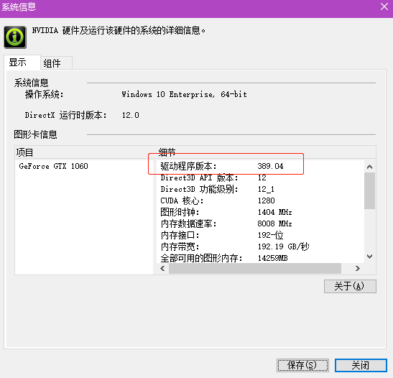Open the 关于(A) button
393x378 pixels.
click(350, 286)
